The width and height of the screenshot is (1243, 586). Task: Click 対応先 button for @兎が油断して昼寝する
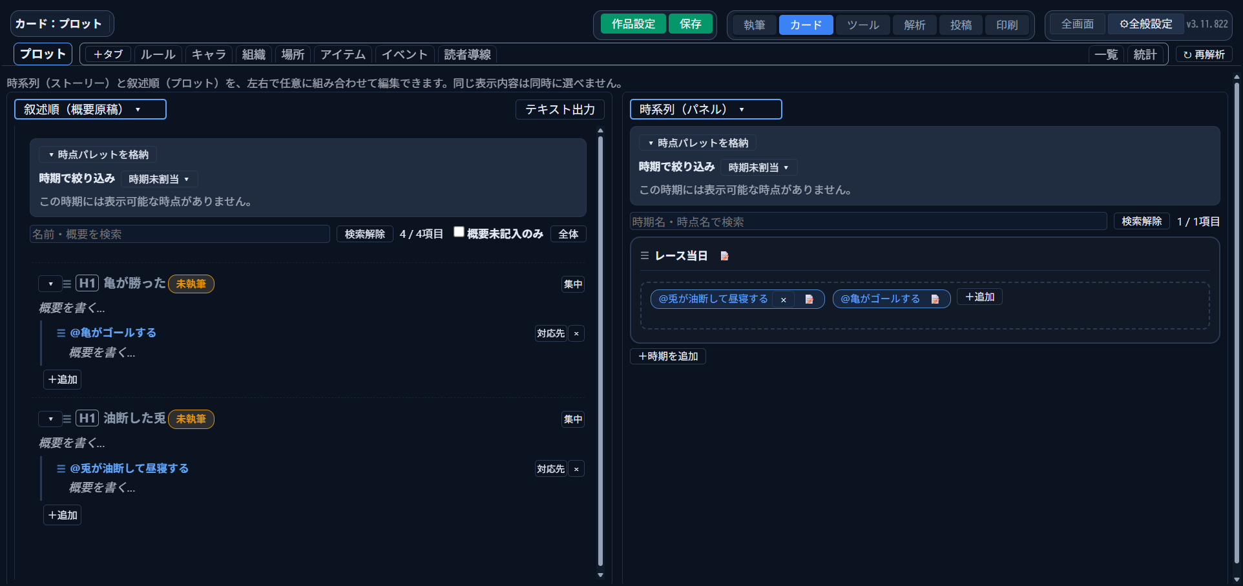pyautogui.click(x=550, y=469)
